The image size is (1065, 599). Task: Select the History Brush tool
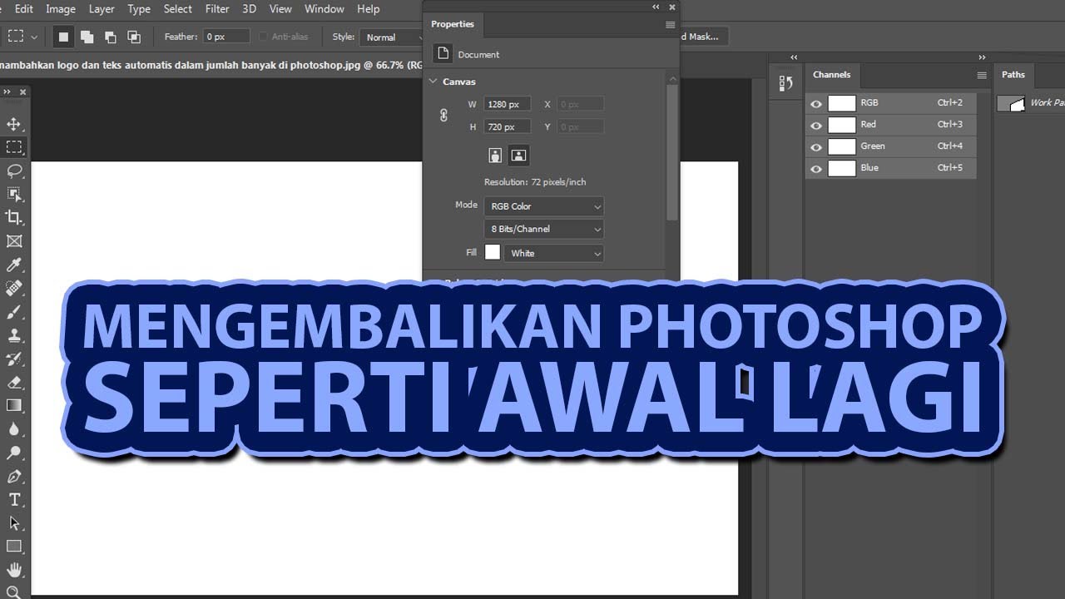tap(14, 359)
